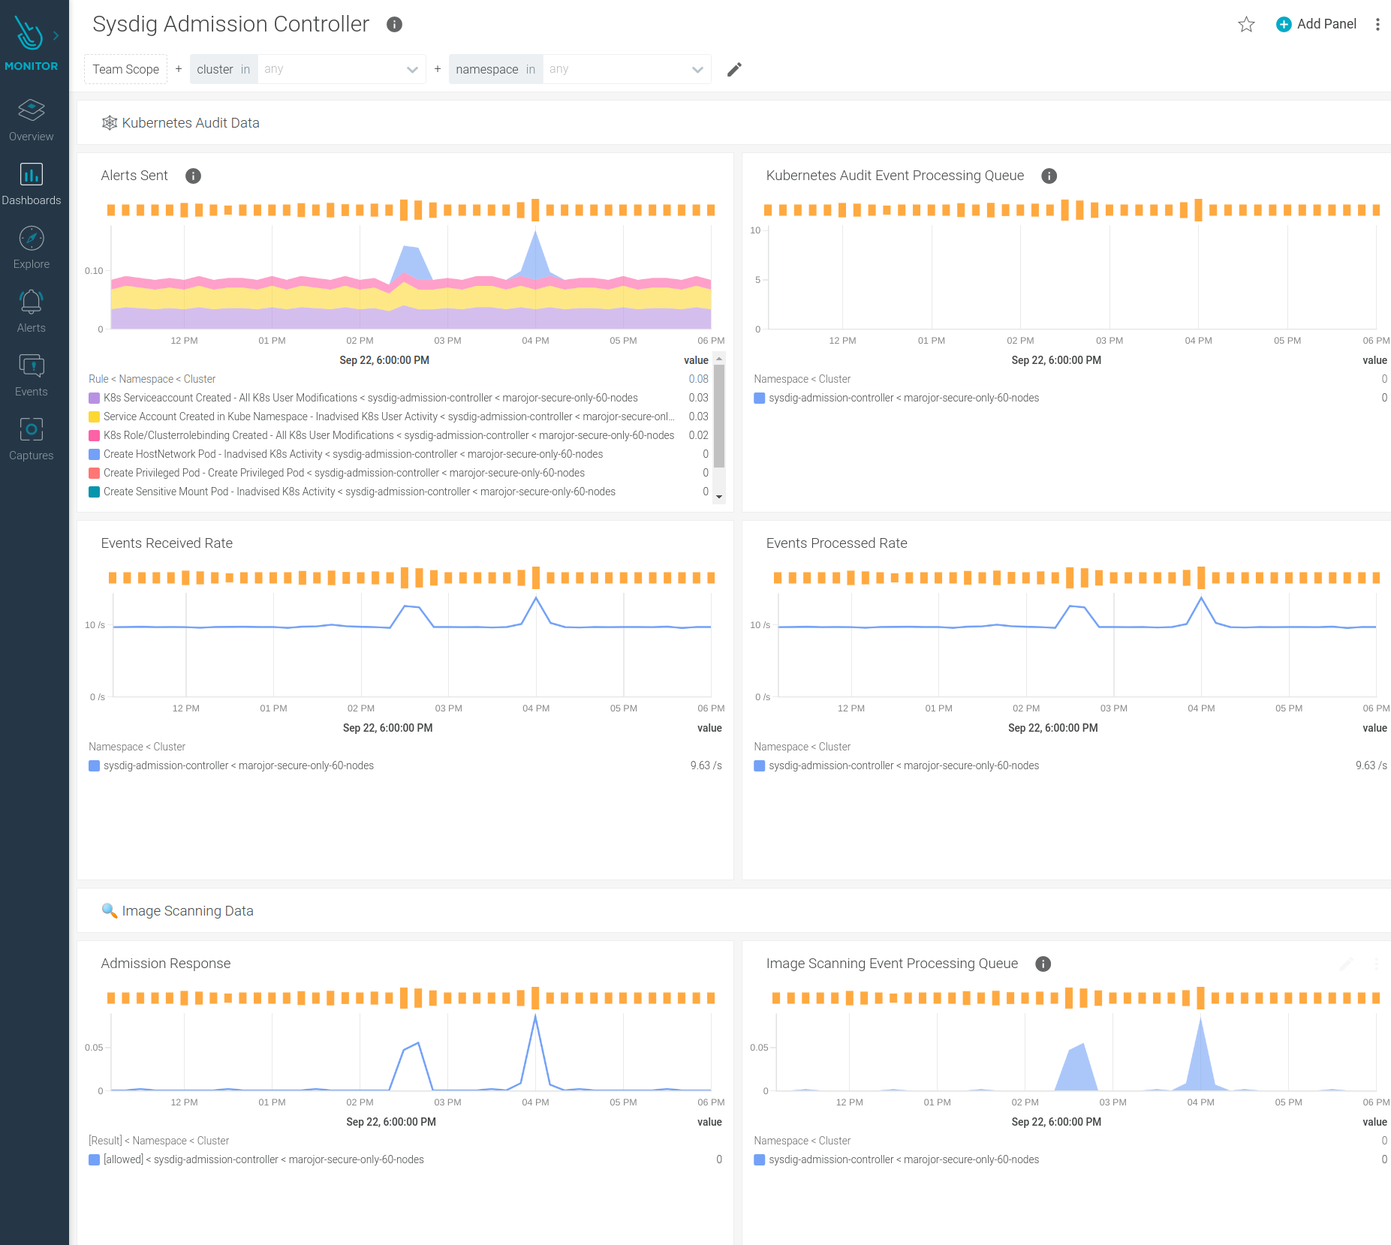Click Admission Response panel title
The width and height of the screenshot is (1391, 1245).
pyautogui.click(x=166, y=964)
